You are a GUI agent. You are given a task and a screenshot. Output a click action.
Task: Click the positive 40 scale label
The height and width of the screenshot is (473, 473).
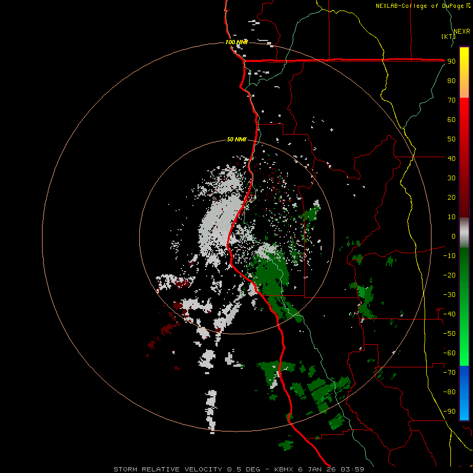coord(451,158)
